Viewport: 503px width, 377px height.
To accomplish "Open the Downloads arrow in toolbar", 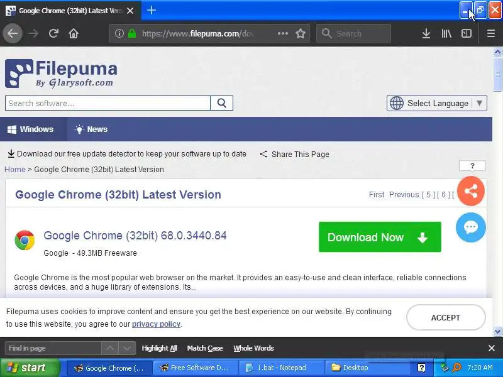I will coord(426,33).
